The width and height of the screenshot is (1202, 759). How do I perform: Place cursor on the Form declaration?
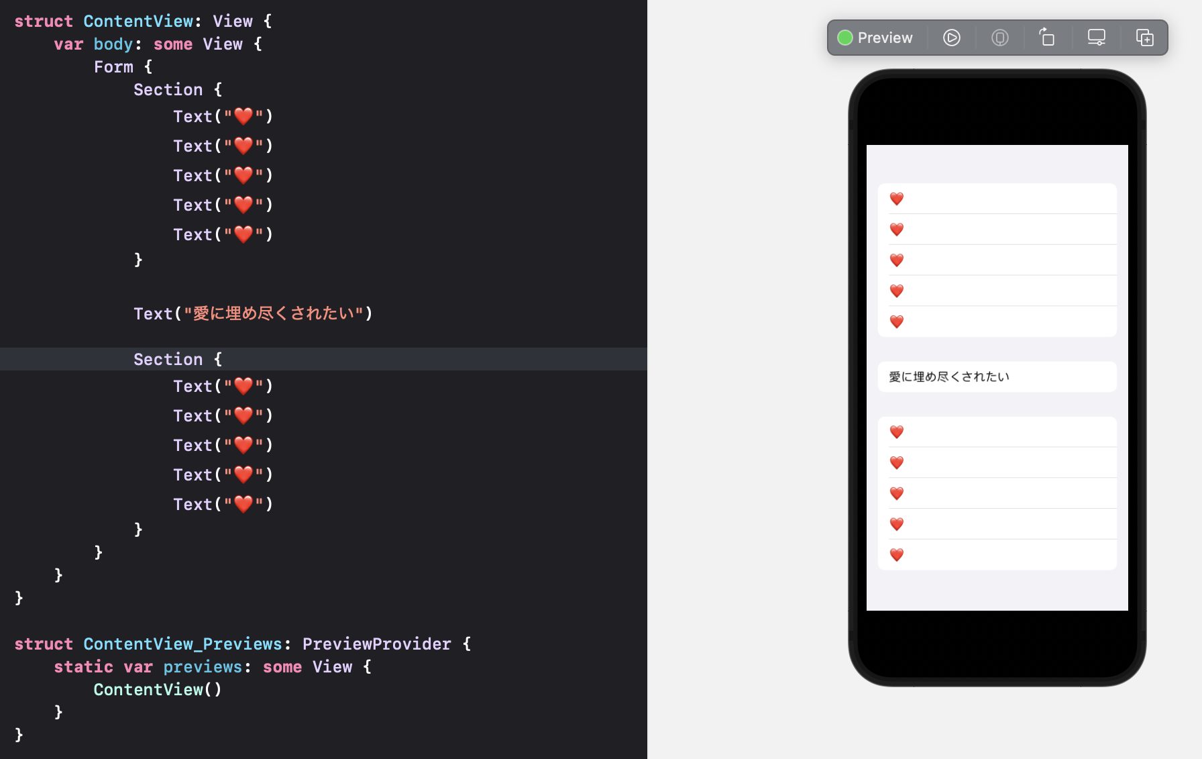click(112, 66)
